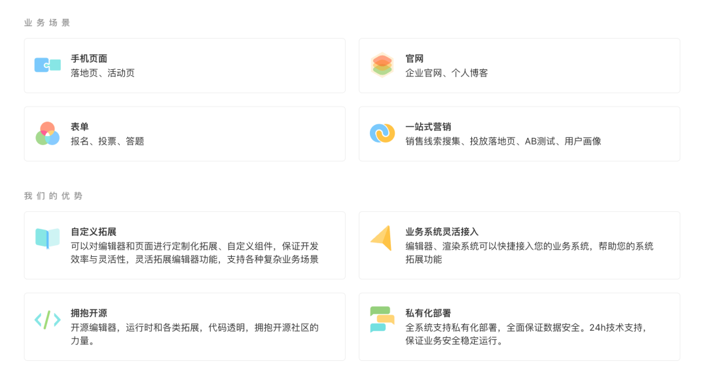Click the 自定义拓展 open book icon

pyautogui.click(x=48, y=238)
